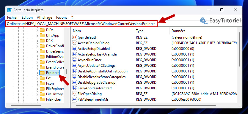Screen dimensions: 248x114
Task: Select the EarlyAppResolverStart value name
Action: [x=95, y=88]
